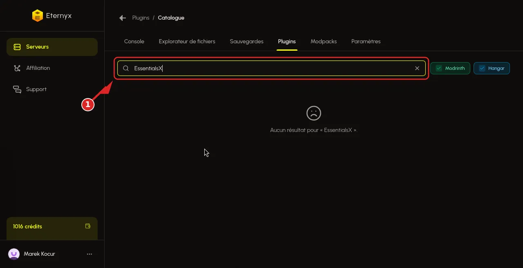
Task: Select the Plugins tab
Action: 287,42
